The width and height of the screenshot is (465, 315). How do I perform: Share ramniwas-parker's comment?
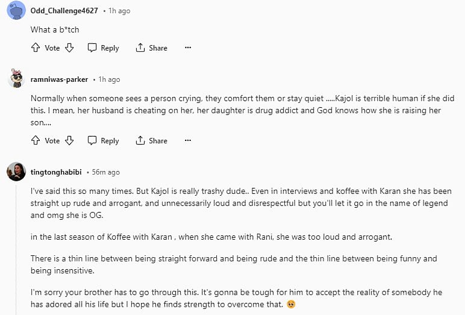(152, 140)
